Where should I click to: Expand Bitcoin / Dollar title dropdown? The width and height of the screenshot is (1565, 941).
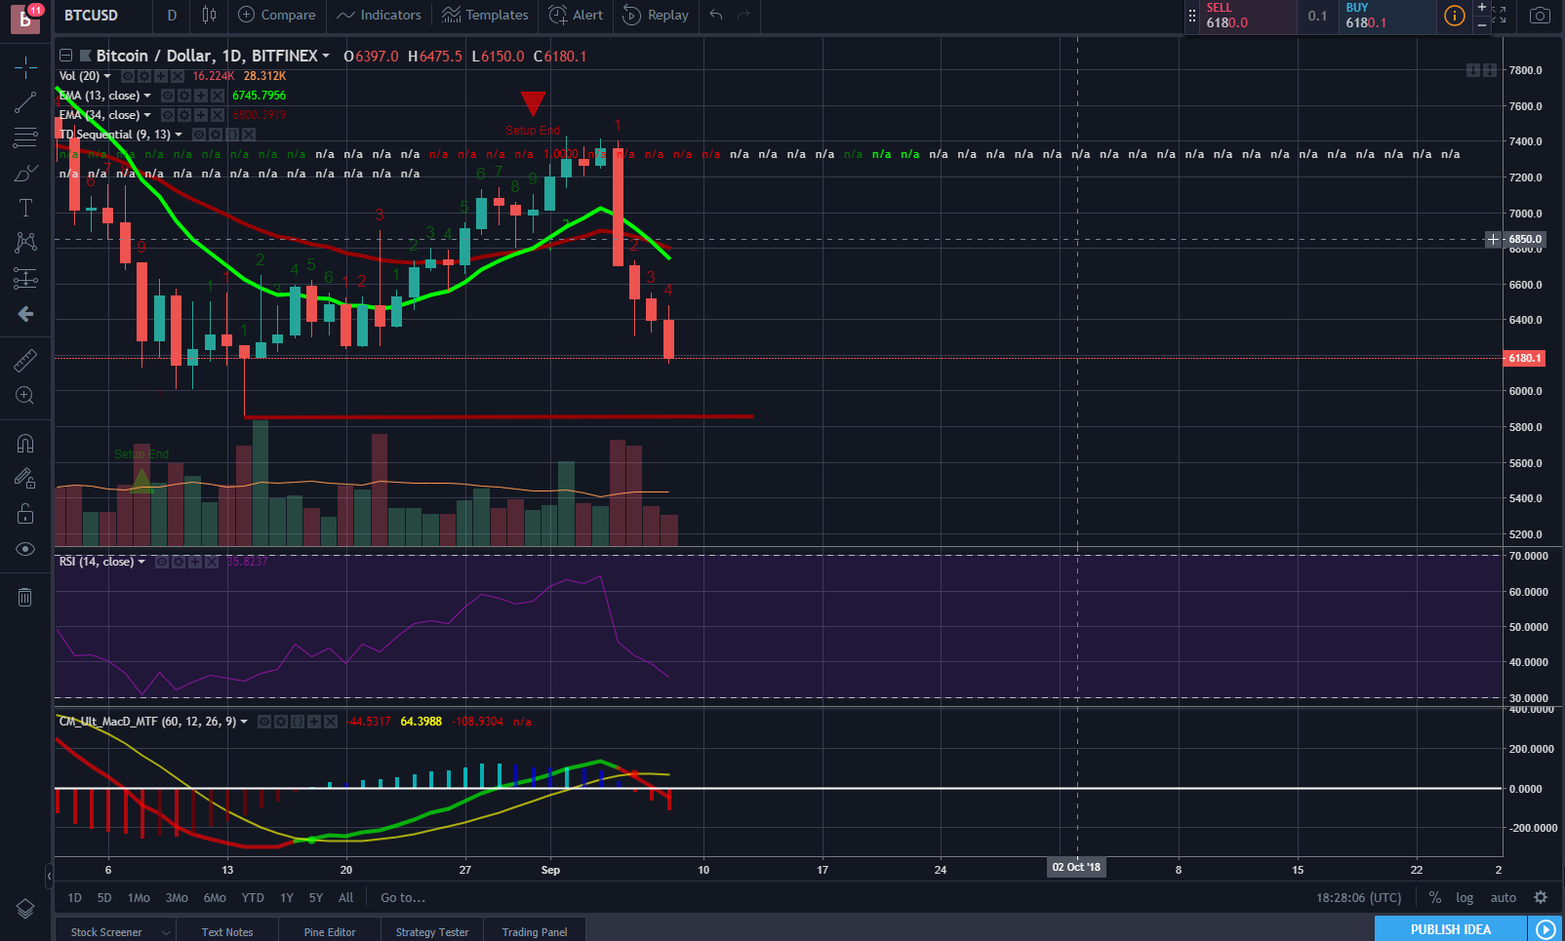click(326, 57)
